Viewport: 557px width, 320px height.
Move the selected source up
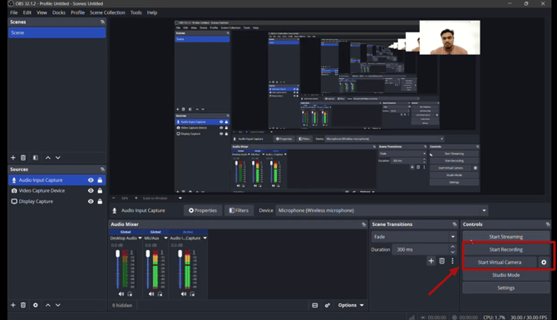(x=48, y=305)
